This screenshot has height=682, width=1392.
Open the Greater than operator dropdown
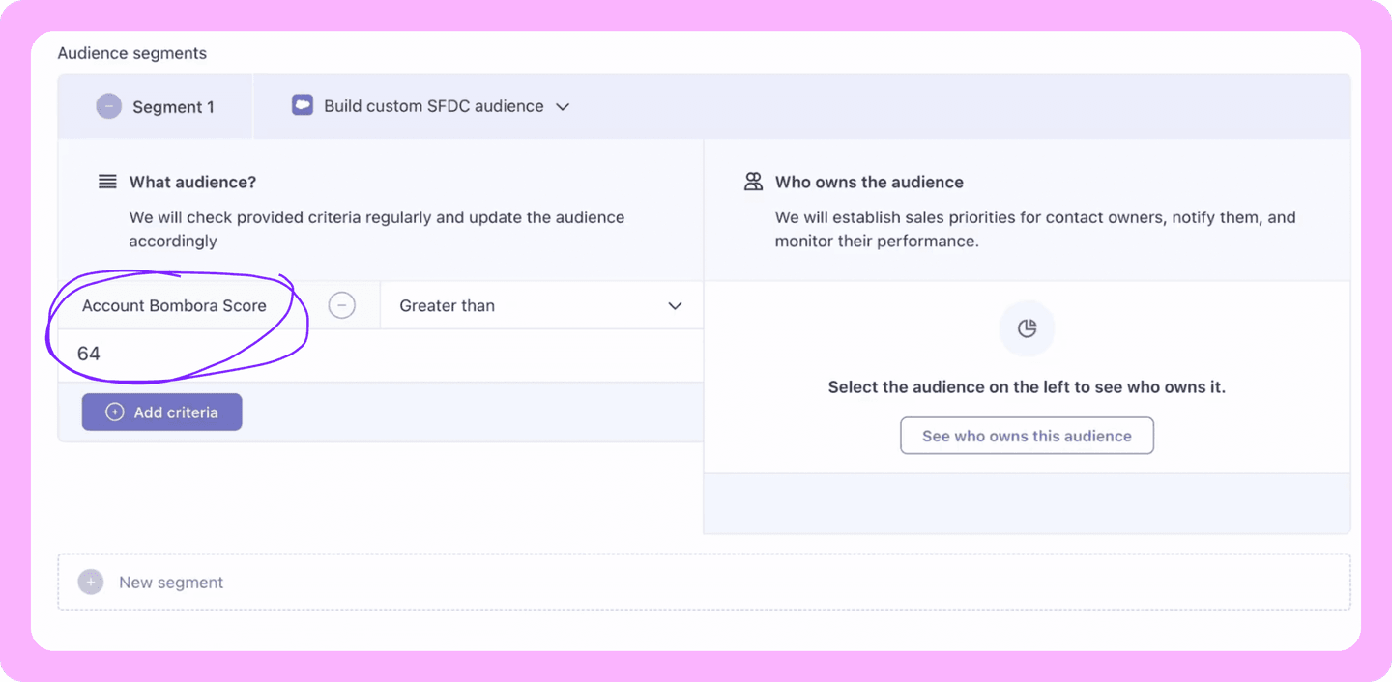coord(541,305)
